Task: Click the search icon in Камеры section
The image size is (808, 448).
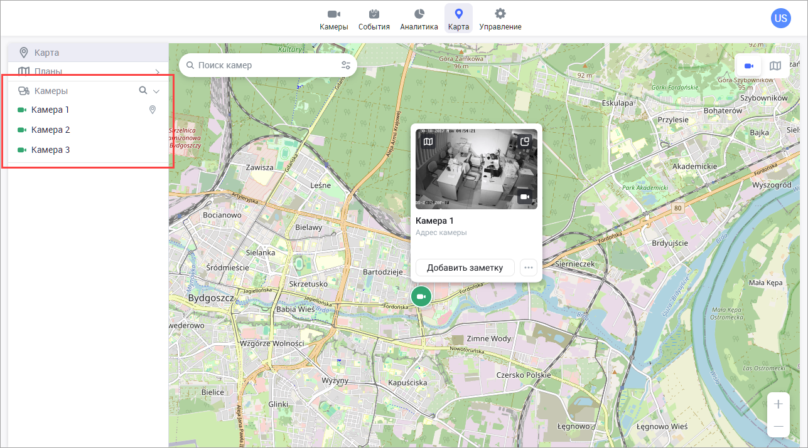Action: (143, 91)
